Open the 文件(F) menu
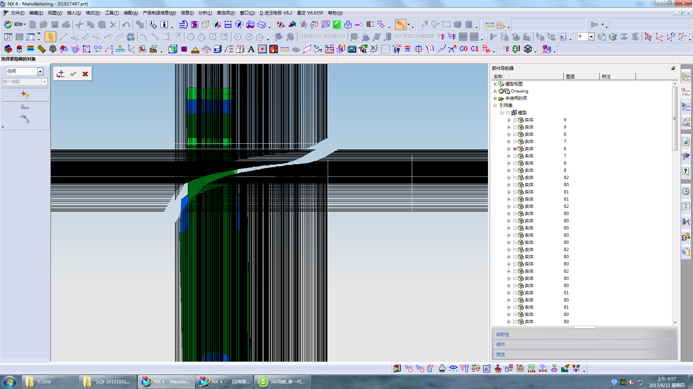Image resolution: width=693 pixels, height=389 pixels. 17,13
